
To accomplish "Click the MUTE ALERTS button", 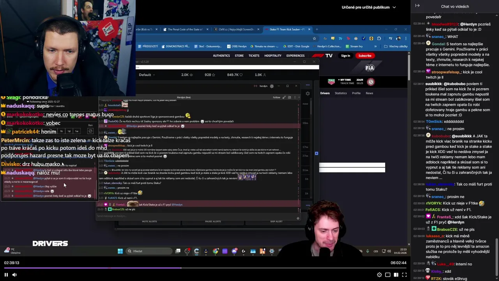I will [149, 221].
